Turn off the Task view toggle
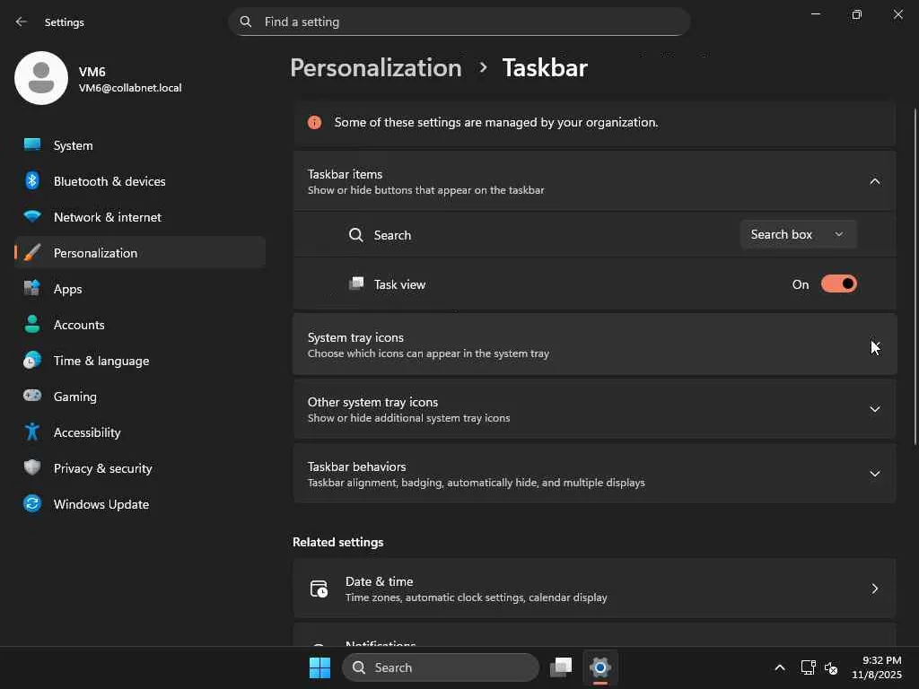919x689 pixels. pyautogui.click(x=839, y=284)
